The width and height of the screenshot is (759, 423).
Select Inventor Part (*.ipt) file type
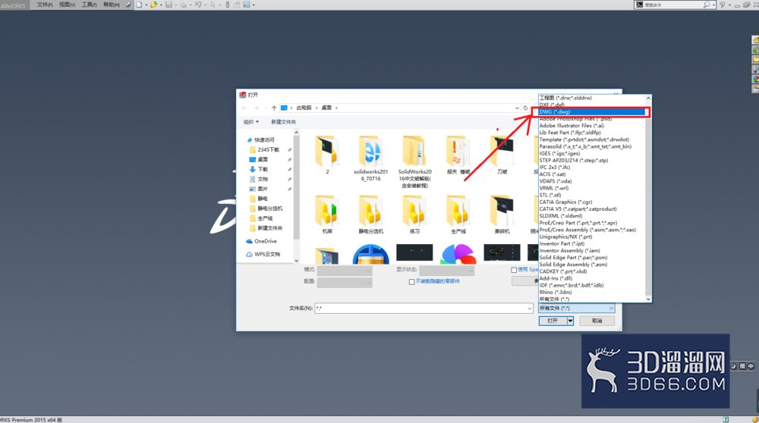[591, 243]
